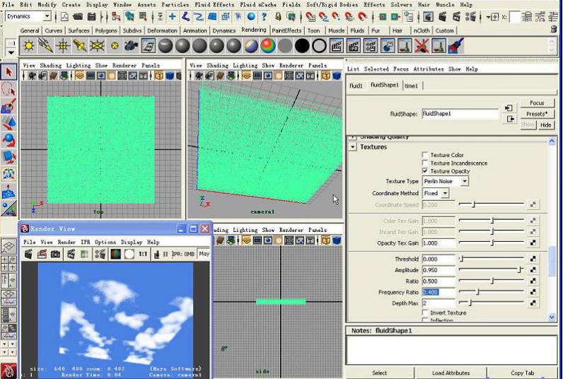Enable the Invert Texture checkbox

(425, 313)
